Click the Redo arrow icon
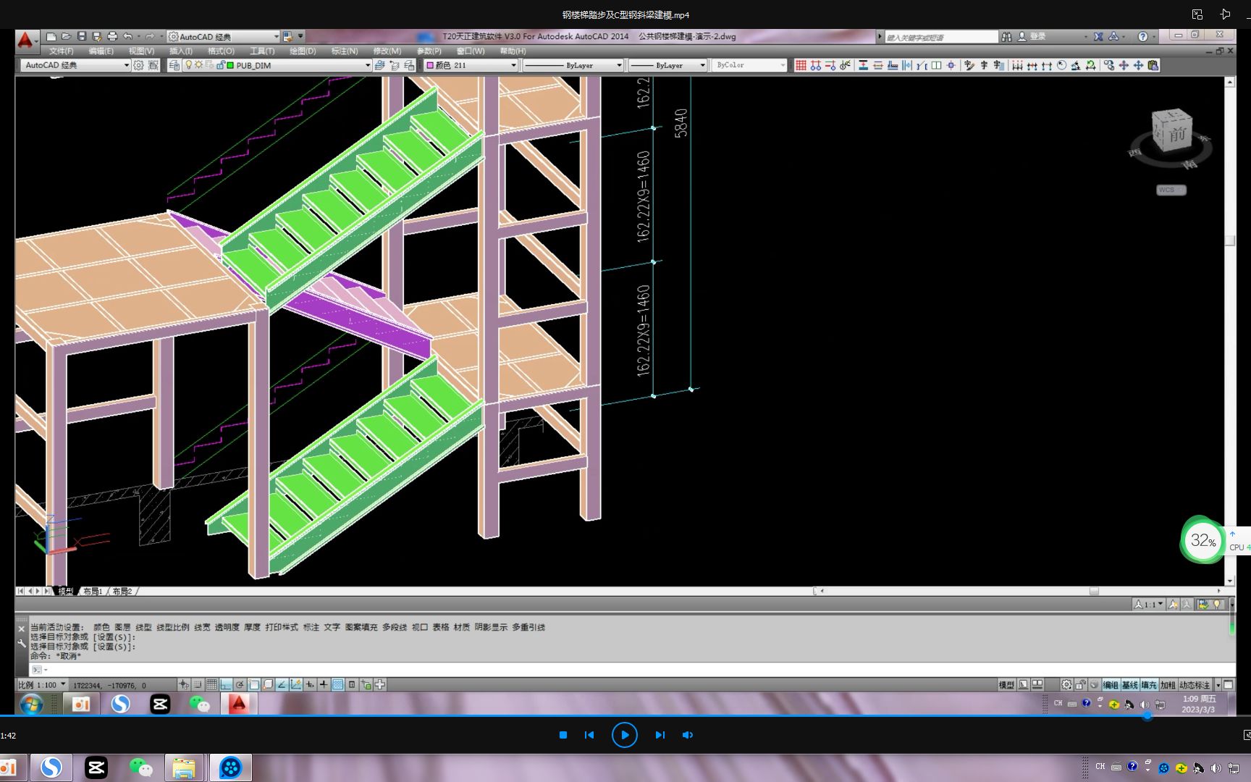This screenshot has width=1251, height=782. coord(149,36)
